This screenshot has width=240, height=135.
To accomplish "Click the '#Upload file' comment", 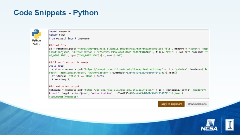I will [x=58, y=45].
